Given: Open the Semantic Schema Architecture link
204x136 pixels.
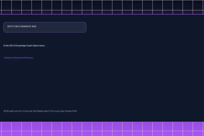Looking at the screenshot, I should tap(18, 58).
